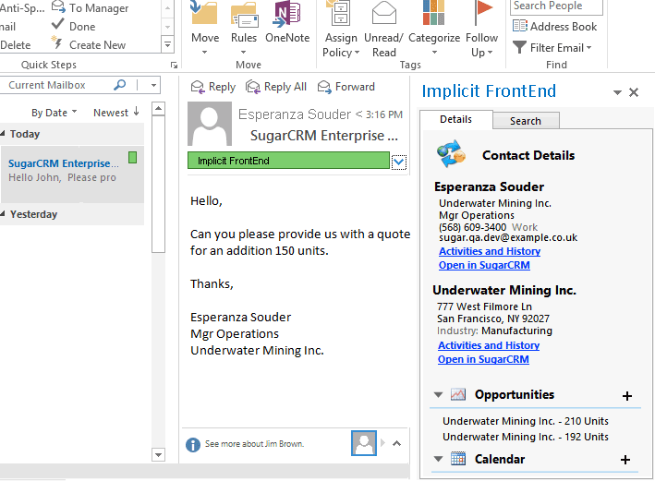The image size is (655, 481).
Task: Click the Calendar icon
Action: pos(458,459)
